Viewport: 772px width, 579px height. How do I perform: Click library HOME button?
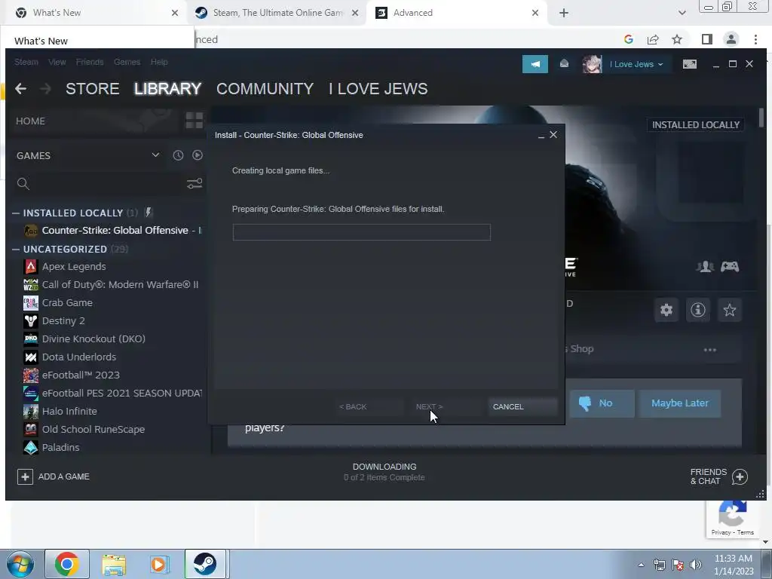30,121
